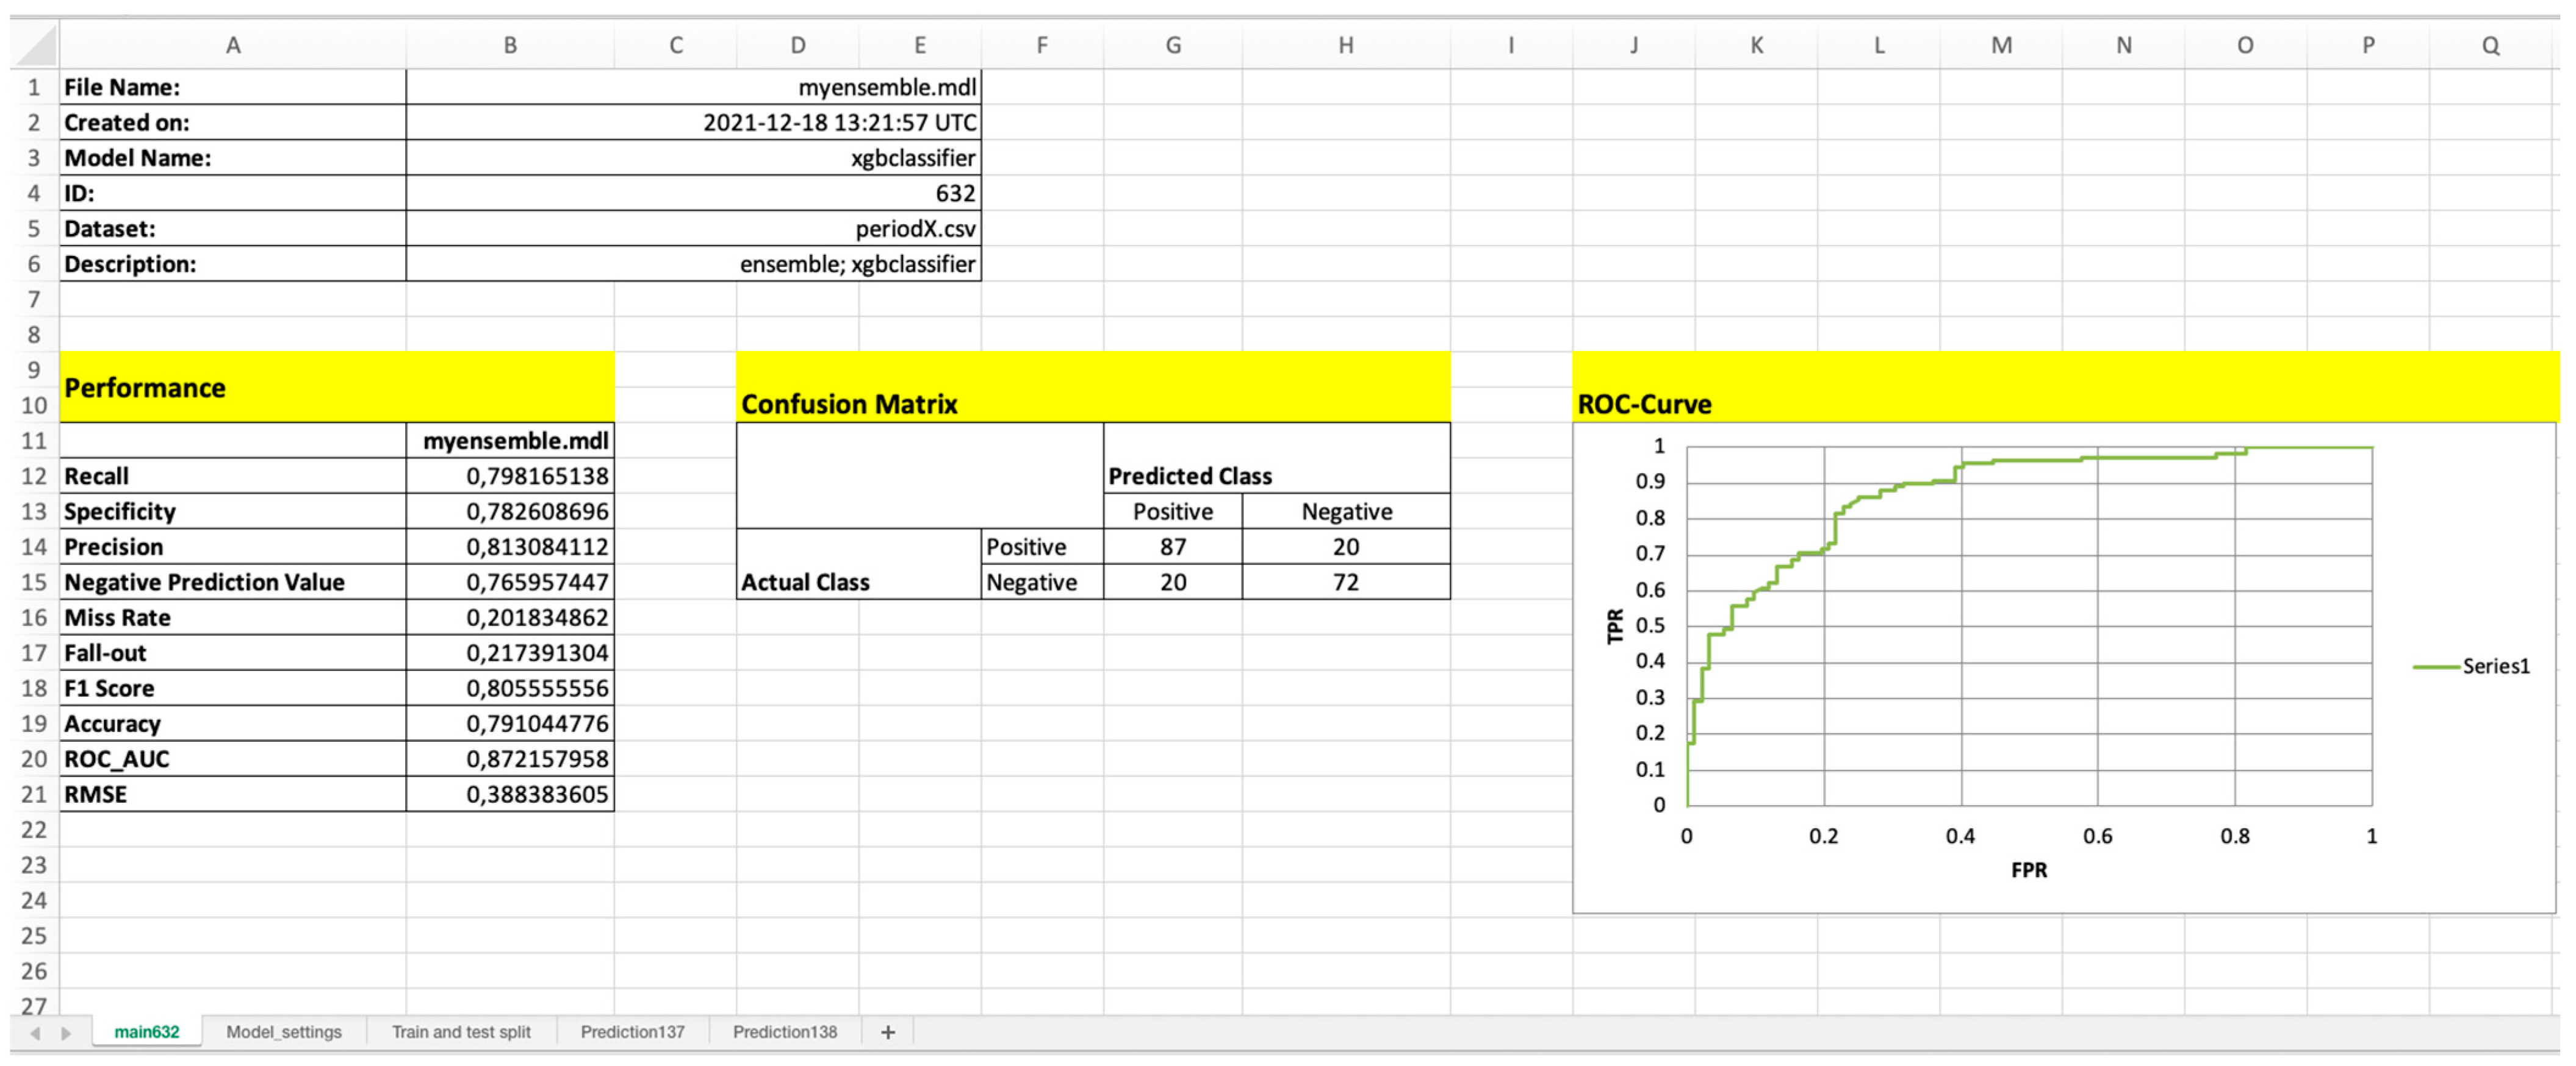Click the previous sheet navigation arrow
This screenshot has height=1066, width=2576.
coord(35,1032)
